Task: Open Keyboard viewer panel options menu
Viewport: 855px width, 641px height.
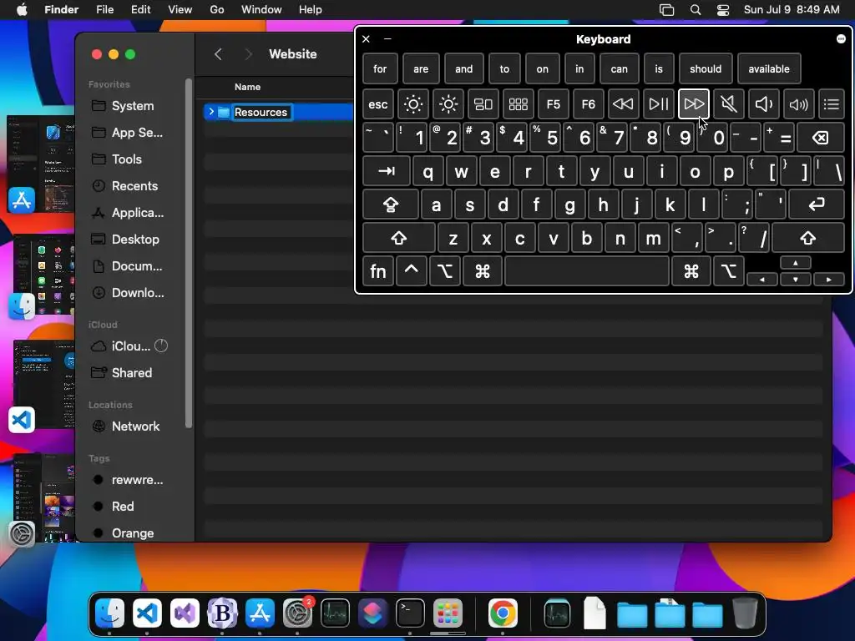Action: point(841,38)
